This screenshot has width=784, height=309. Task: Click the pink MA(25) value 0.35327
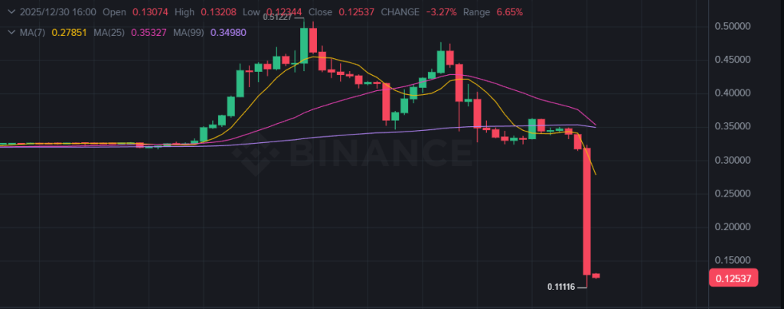pyautogui.click(x=150, y=32)
